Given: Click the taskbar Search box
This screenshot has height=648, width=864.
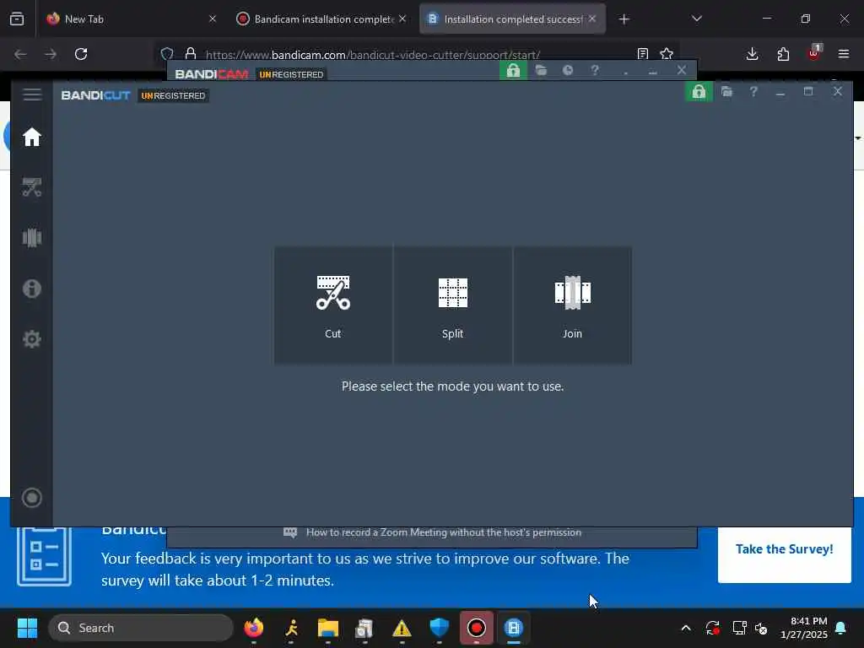Looking at the screenshot, I should click(141, 628).
